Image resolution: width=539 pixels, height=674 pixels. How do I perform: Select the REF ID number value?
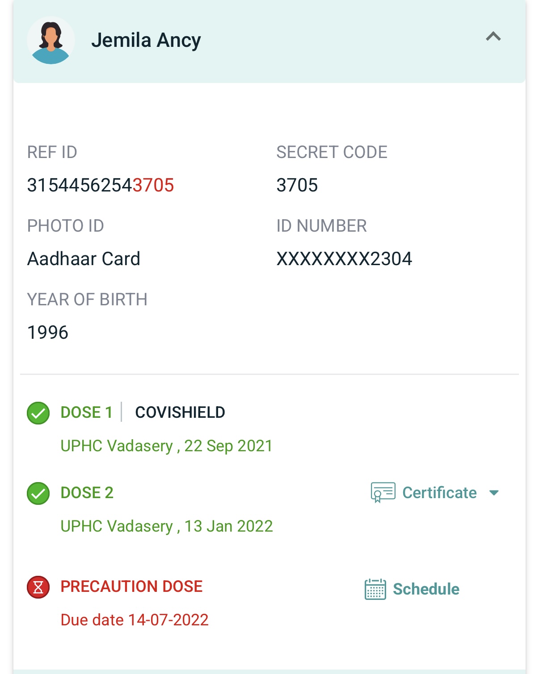(101, 185)
